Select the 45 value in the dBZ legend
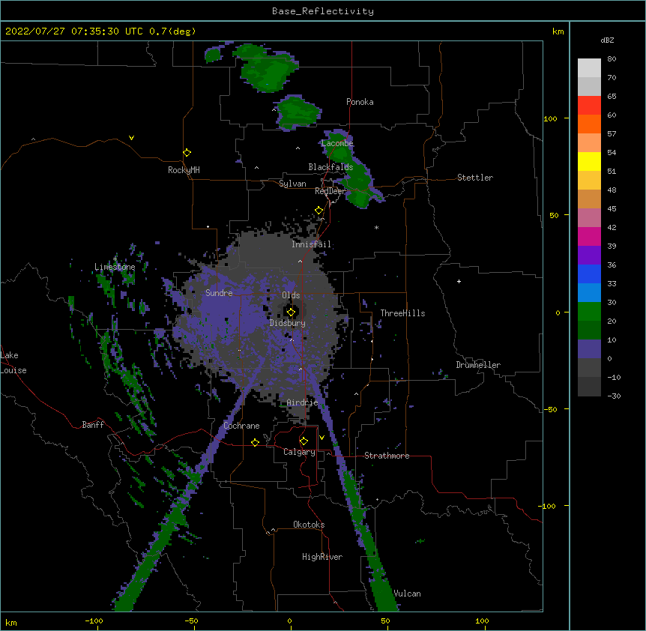 pos(612,209)
